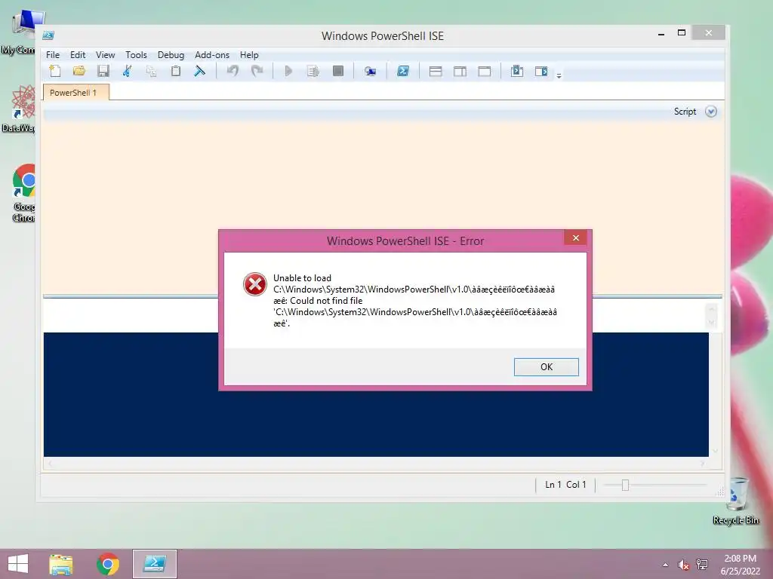Show script pane maximized icon
The width and height of the screenshot is (773, 579).
click(x=485, y=72)
